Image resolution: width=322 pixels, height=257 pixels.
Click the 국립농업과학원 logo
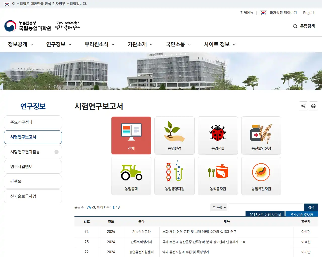[x=28, y=26]
